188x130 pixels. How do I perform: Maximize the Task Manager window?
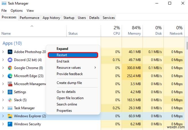[x=170, y=3]
